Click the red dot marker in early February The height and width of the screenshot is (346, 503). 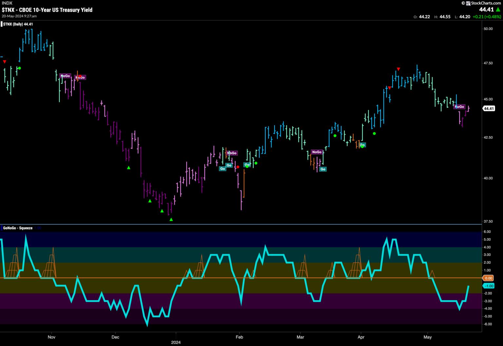238,167
